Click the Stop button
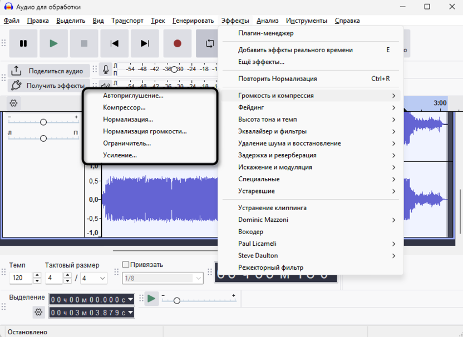Image resolution: width=463 pixels, height=337 pixels. click(x=84, y=43)
